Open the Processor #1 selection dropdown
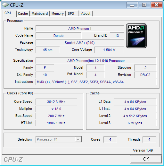This screenshot has height=166, width=164. click(x=59, y=139)
